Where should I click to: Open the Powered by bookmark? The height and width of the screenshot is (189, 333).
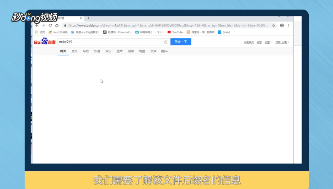point(117,32)
